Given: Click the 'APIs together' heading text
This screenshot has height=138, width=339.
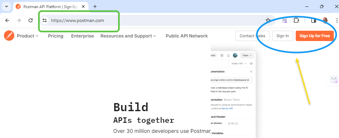Looking at the screenshot, I should [x=143, y=120].
